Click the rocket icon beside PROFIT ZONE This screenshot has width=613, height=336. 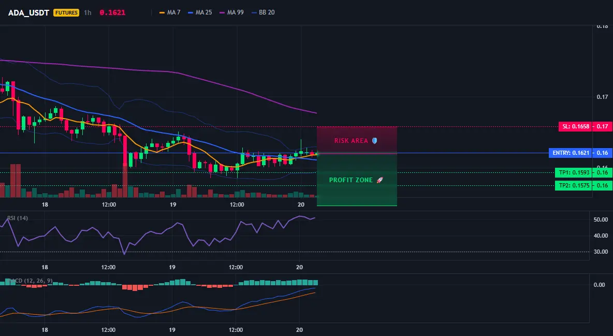click(380, 180)
